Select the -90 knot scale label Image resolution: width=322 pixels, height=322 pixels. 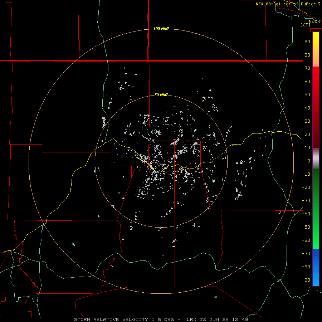click(306, 280)
